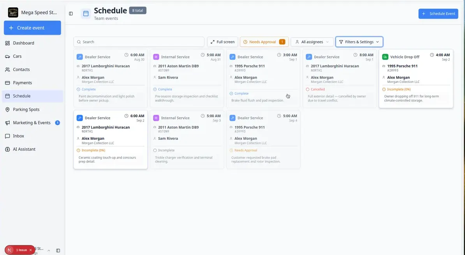
Task: Open Parking Spots in sidebar
Action: pyautogui.click(x=33, y=109)
